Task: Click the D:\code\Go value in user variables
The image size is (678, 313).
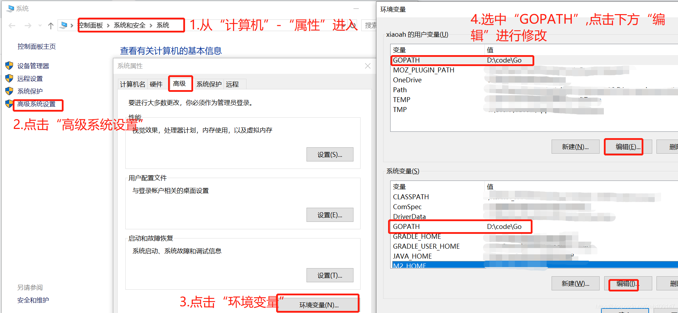Action: tap(504, 60)
